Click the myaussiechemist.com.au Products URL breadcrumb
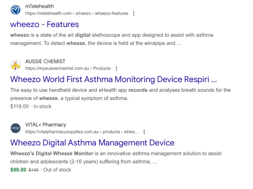 68,68
